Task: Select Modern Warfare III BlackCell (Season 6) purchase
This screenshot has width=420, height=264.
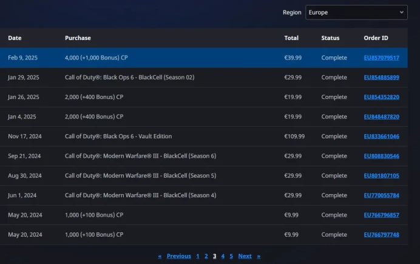Action: 140,156
